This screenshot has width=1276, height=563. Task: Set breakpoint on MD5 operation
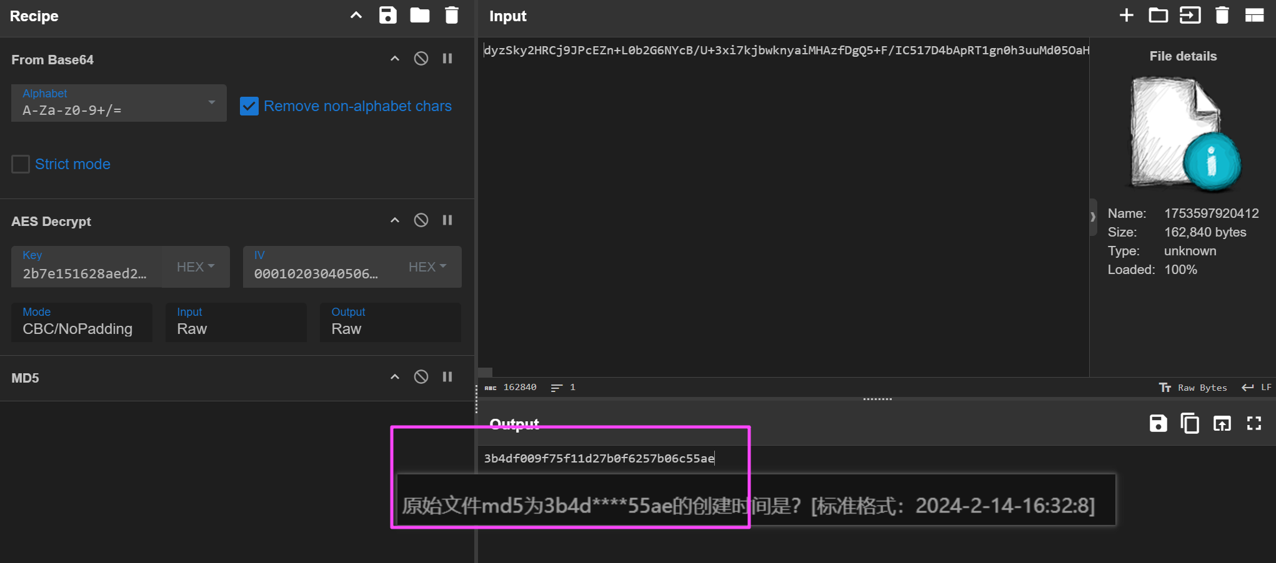coord(447,377)
